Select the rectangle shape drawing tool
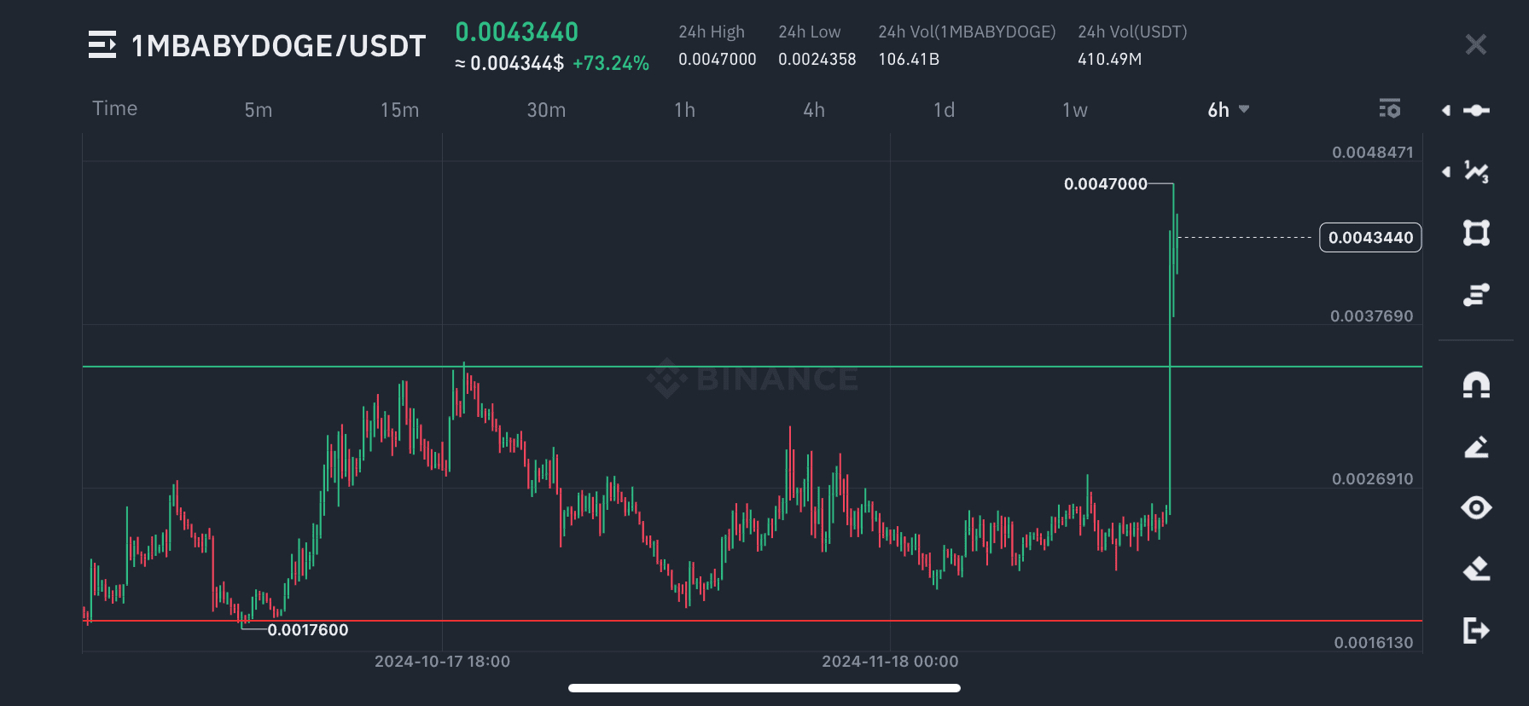Viewport: 1529px width, 706px height. [1477, 233]
